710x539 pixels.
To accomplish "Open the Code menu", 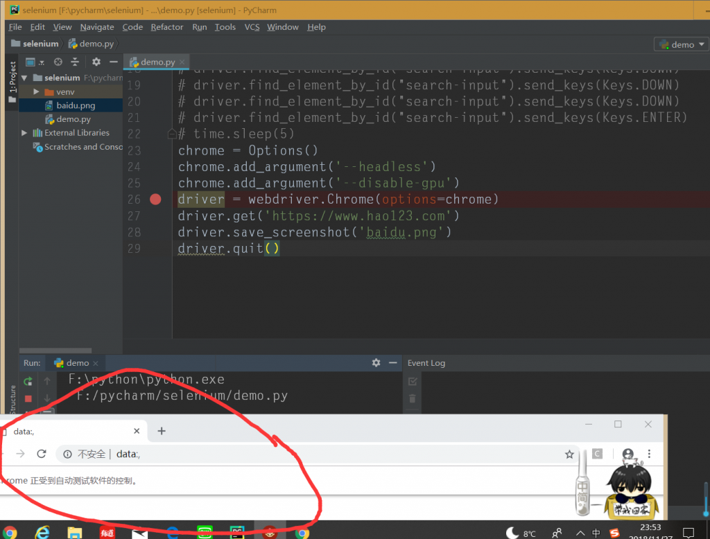I will [x=132, y=27].
